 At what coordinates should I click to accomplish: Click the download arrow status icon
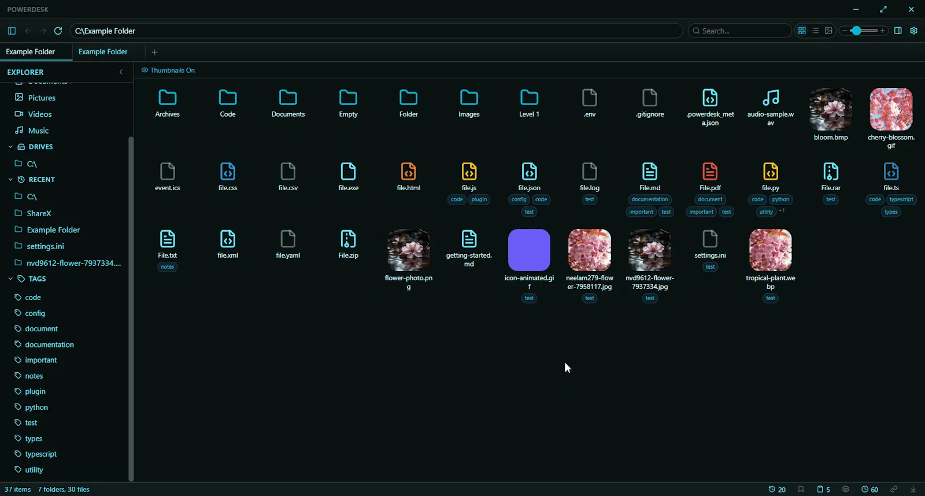(x=913, y=489)
